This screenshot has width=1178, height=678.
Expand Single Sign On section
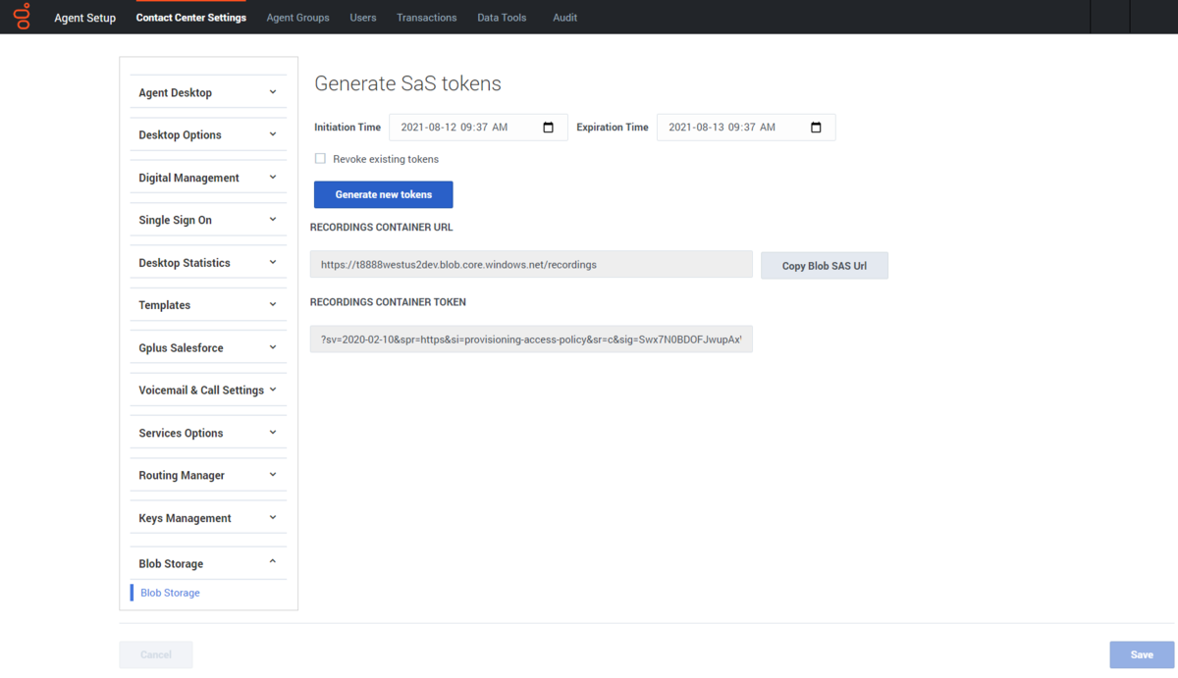pos(208,220)
